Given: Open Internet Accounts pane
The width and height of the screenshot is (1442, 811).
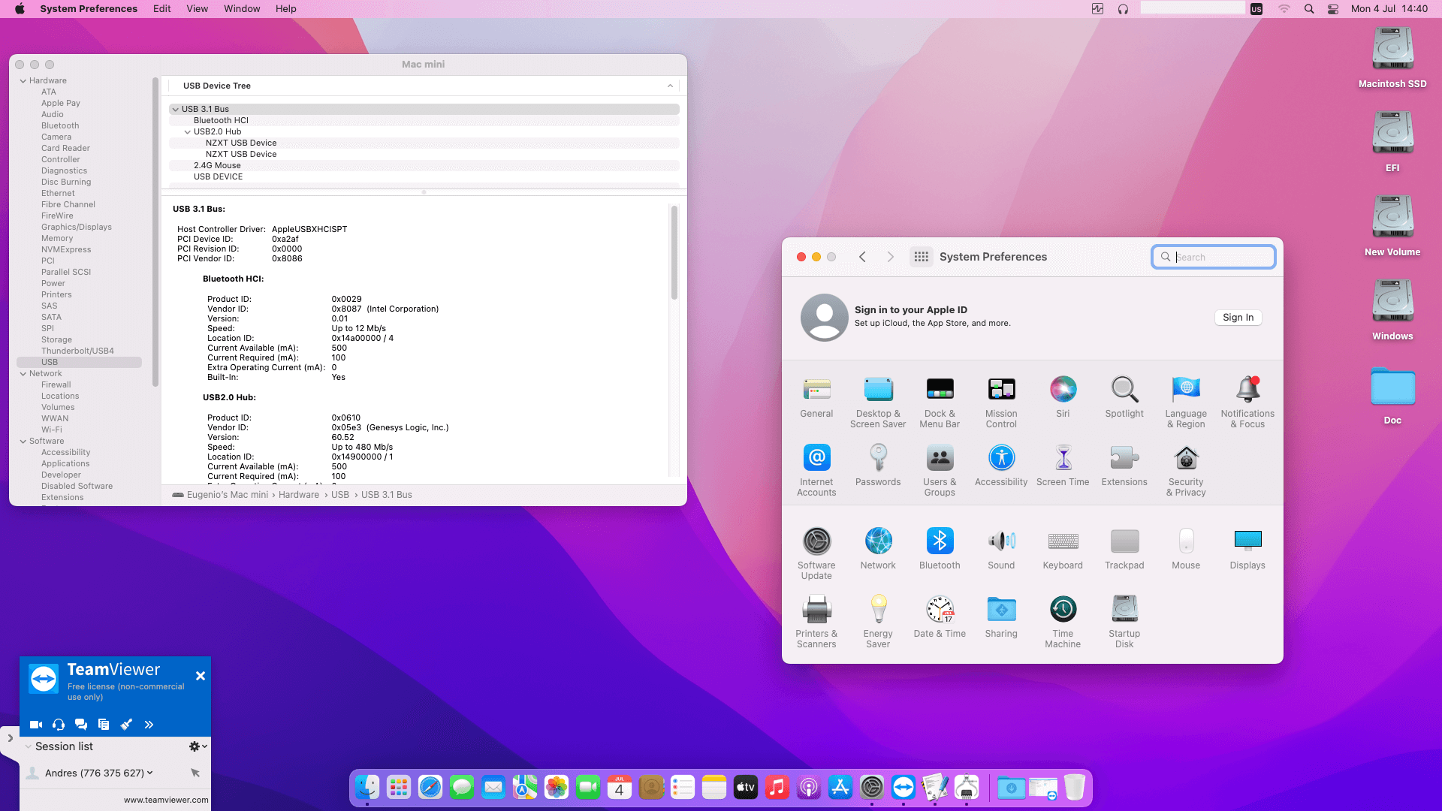Looking at the screenshot, I should point(816,471).
